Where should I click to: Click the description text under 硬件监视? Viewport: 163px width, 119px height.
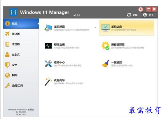67,48
